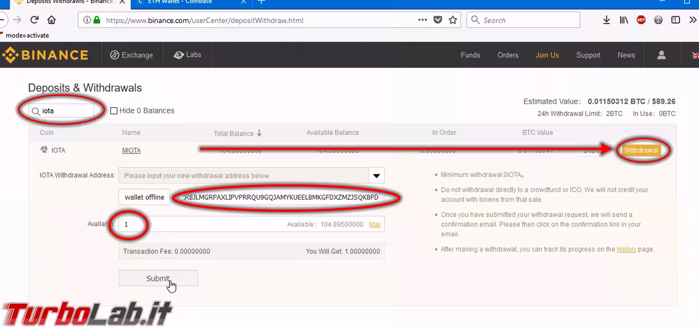
Task: Switch to the ETH Wallet Coinbase tab
Action: click(180, 2)
